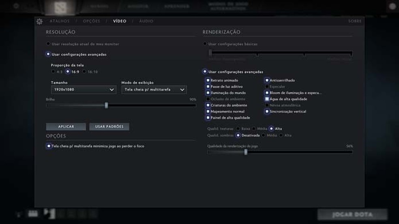The height and width of the screenshot is (224, 399).
Task: Select the VÍDEO tab
Action: point(120,21)
